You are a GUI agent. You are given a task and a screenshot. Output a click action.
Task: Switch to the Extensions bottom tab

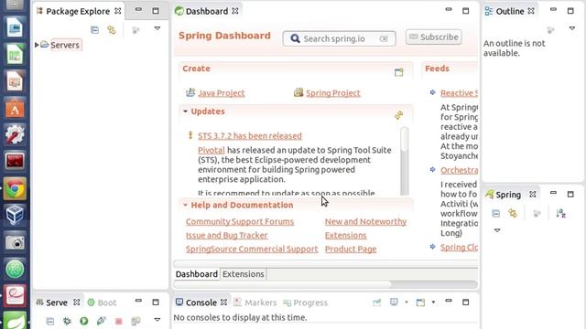244,274
